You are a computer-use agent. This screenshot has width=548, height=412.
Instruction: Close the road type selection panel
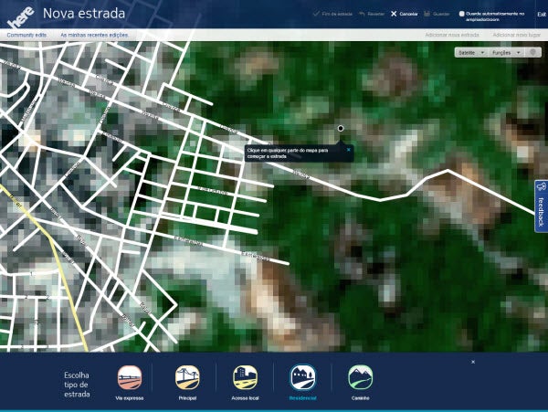point(473,363)
